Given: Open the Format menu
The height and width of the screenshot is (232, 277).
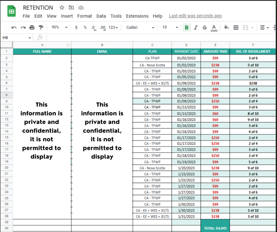Looking at the screenshot, I should click(85, 16).
